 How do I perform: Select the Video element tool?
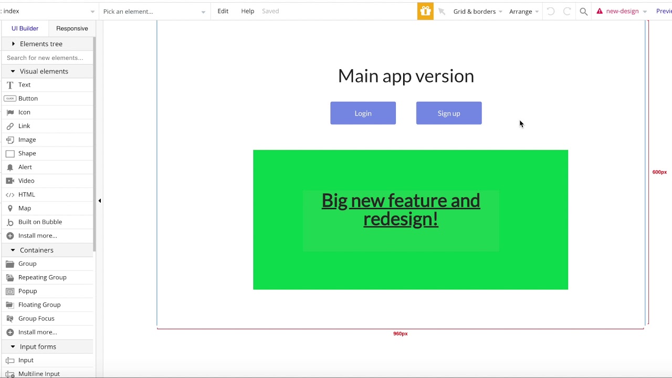47,181
